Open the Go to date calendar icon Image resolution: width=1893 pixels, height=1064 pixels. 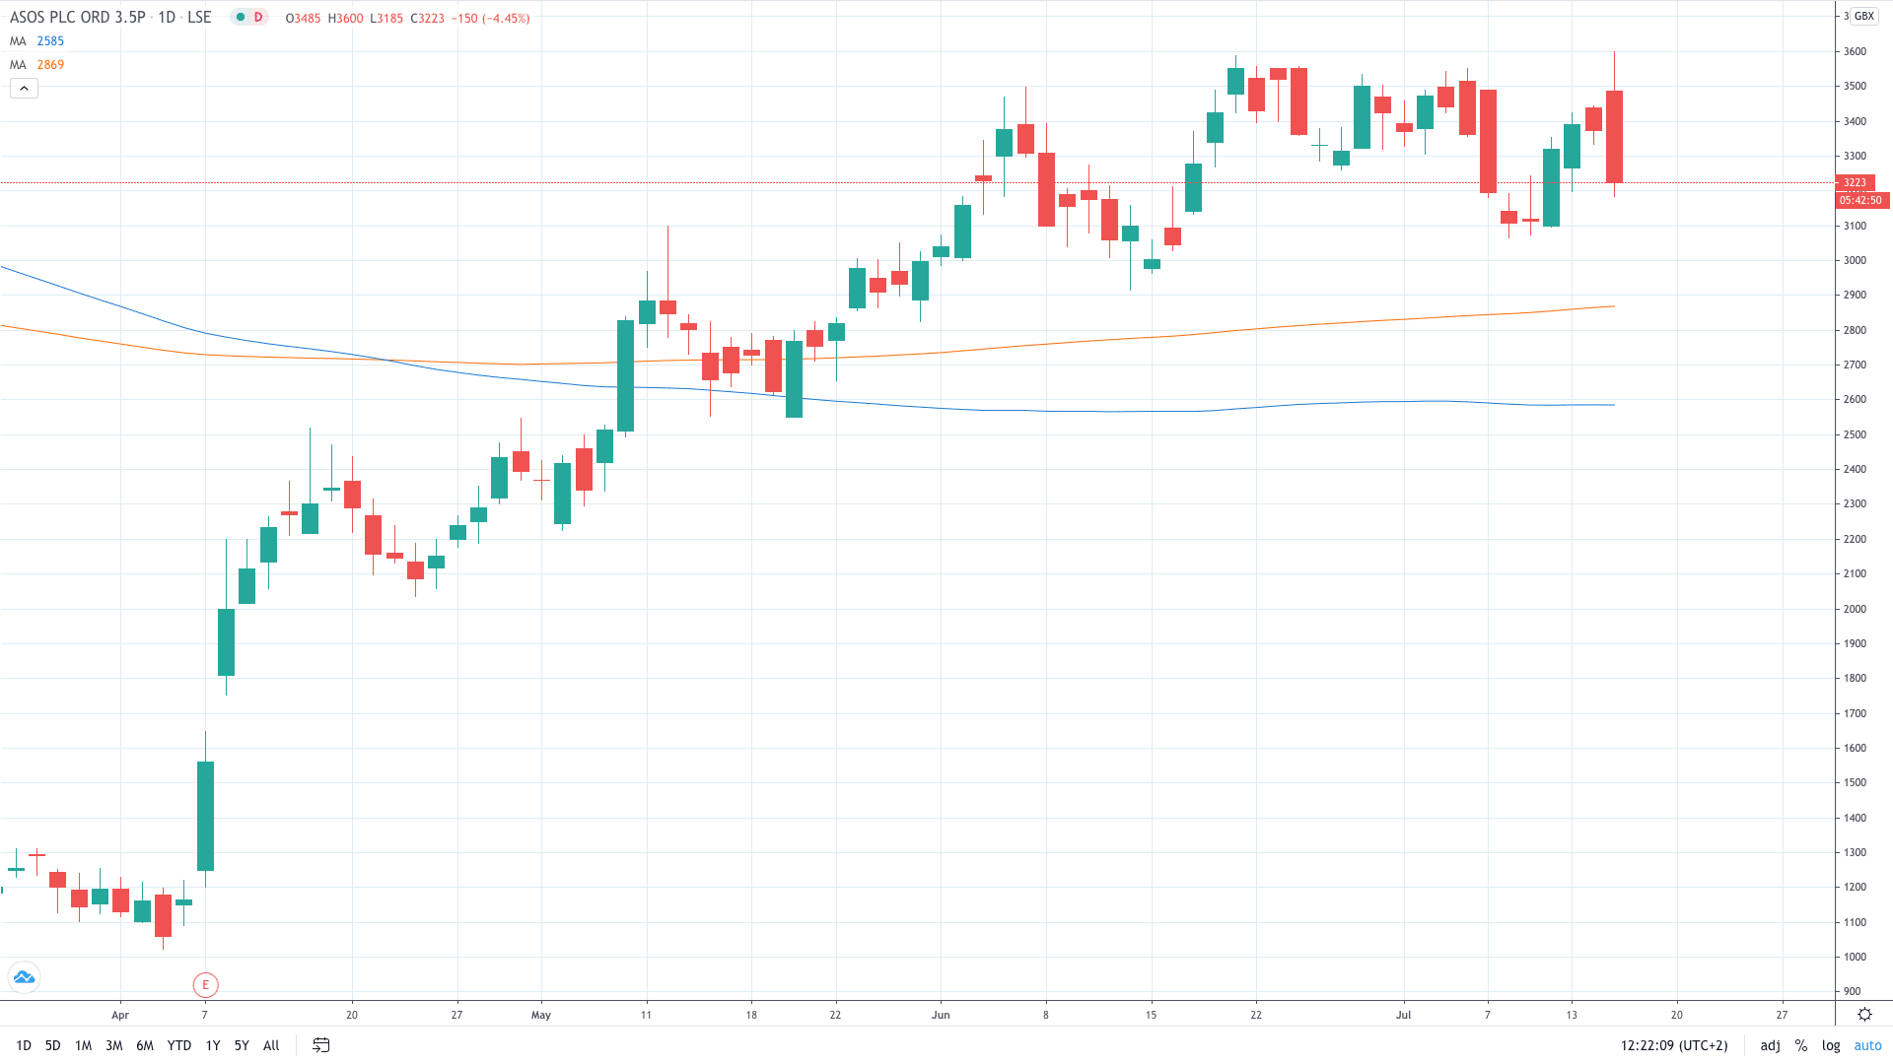[320, 1045]
